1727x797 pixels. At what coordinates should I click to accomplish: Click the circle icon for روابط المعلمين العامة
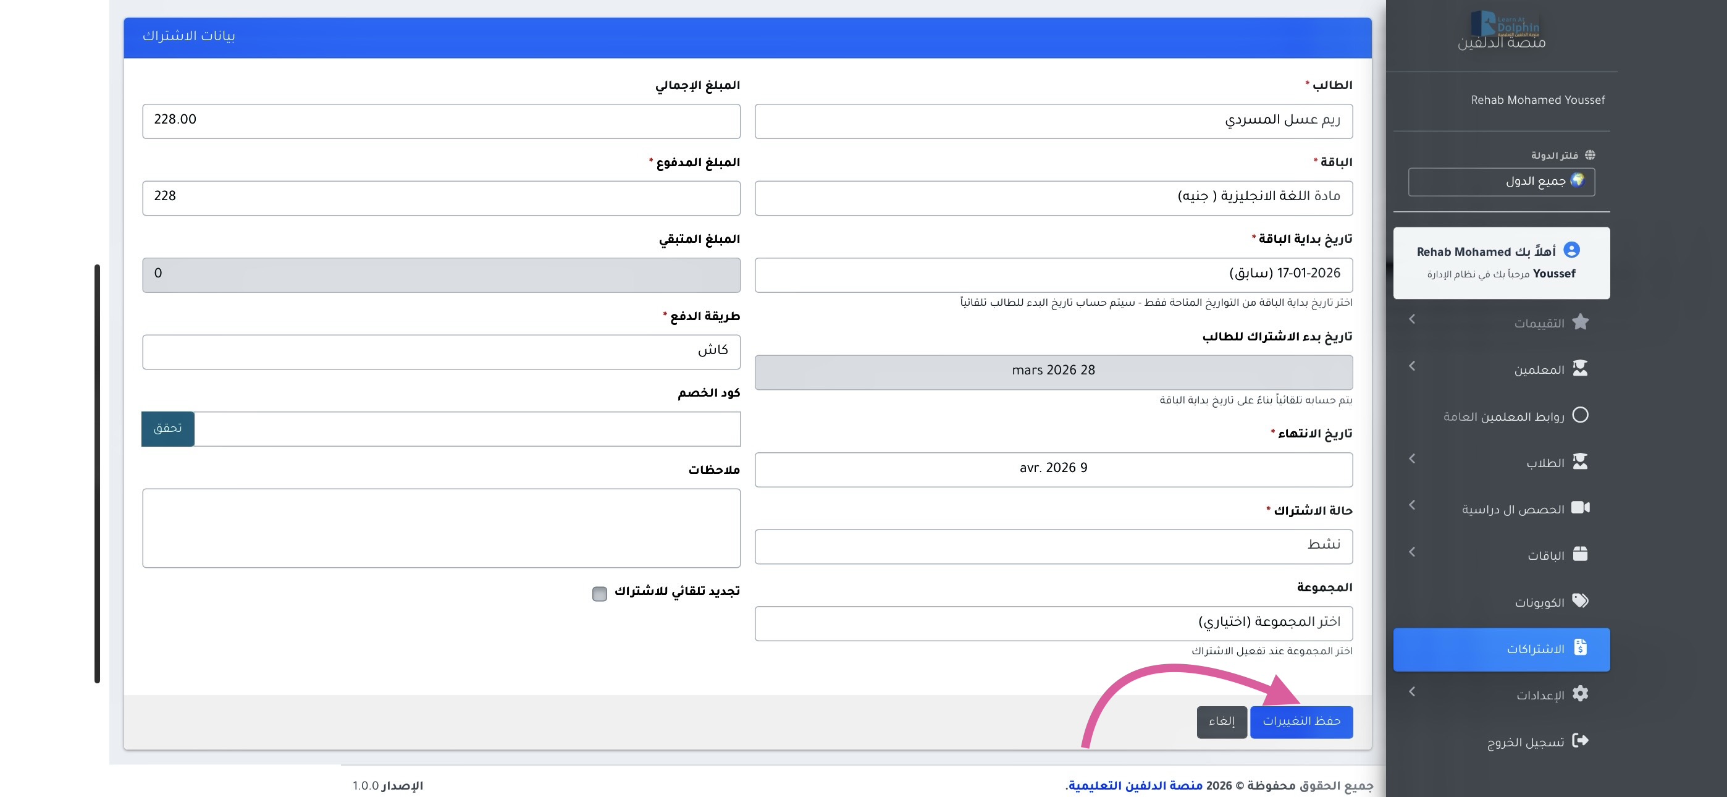[x=1579, y=415]
